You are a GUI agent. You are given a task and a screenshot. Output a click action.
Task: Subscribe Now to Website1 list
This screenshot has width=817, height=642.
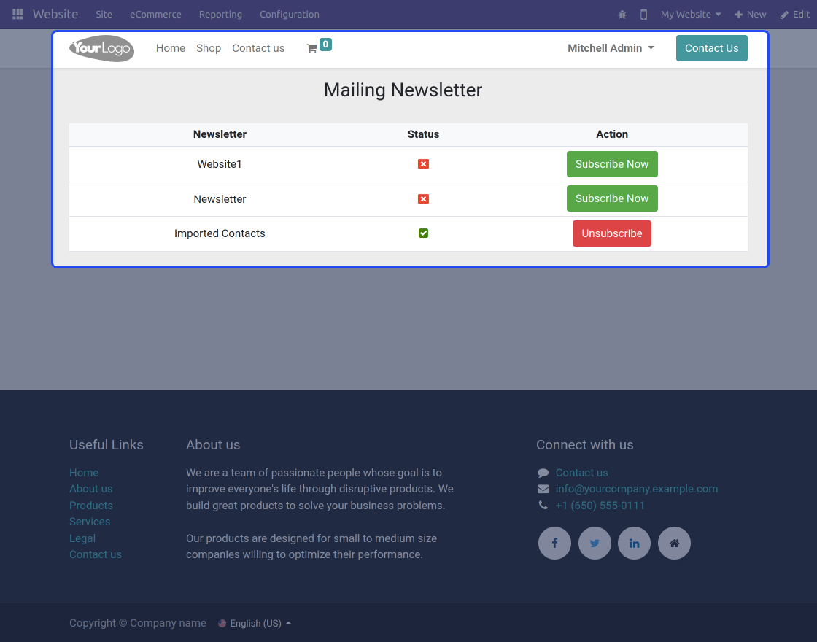click(x=612, y=164)
